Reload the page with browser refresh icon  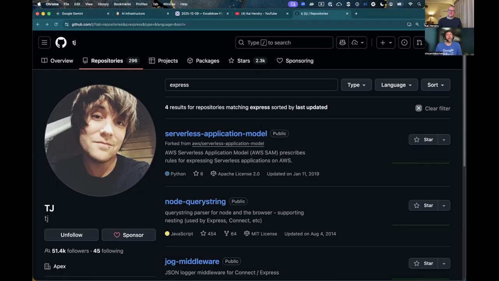pos(56,24)
